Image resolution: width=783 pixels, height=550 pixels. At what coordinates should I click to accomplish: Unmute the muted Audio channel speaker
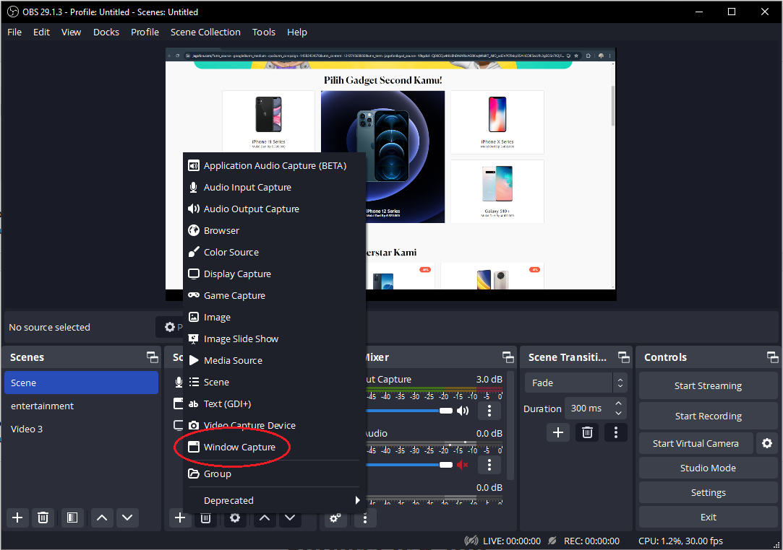tap(463, 465)
